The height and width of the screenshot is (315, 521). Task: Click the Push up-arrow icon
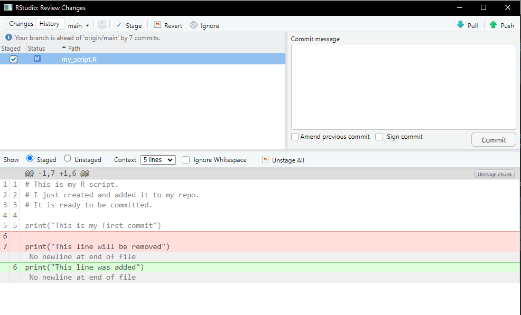pyautogui.click(x=493, y=25)
